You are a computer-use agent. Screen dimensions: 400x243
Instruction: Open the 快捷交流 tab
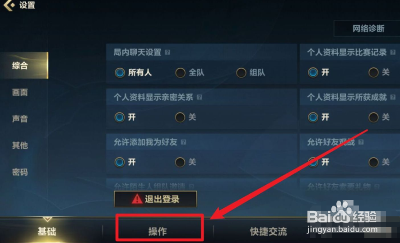268,232
